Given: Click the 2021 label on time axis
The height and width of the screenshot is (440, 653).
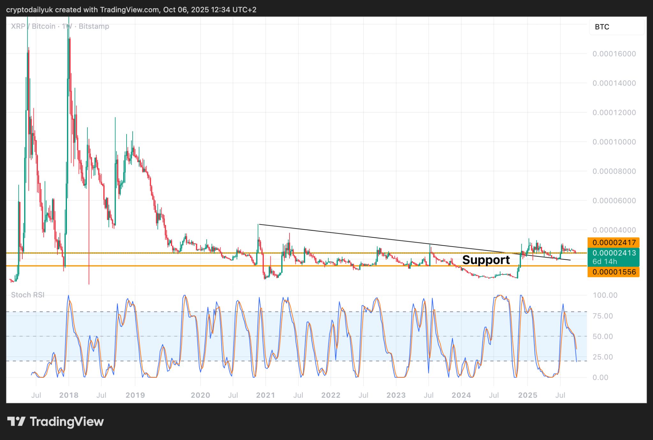Looking at the screenshot, I should tap(265, 395).
